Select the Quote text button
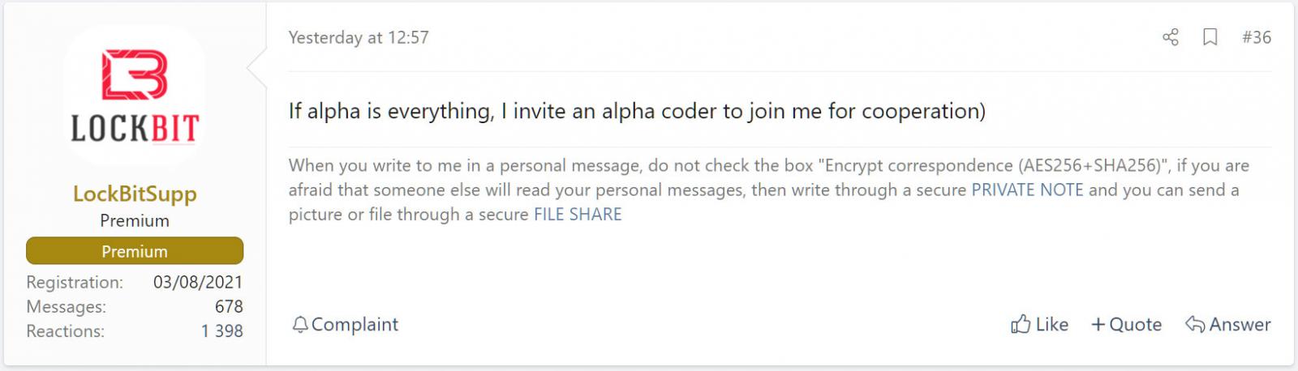This screenshot has height=371, width=1298. [x=1136, y=325]
